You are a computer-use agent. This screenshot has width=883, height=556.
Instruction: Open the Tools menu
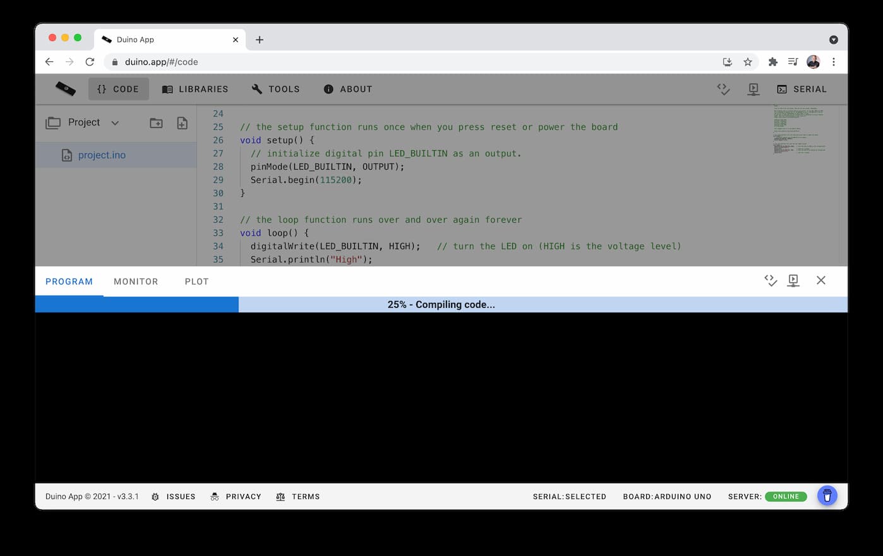(x=275, y=89)
